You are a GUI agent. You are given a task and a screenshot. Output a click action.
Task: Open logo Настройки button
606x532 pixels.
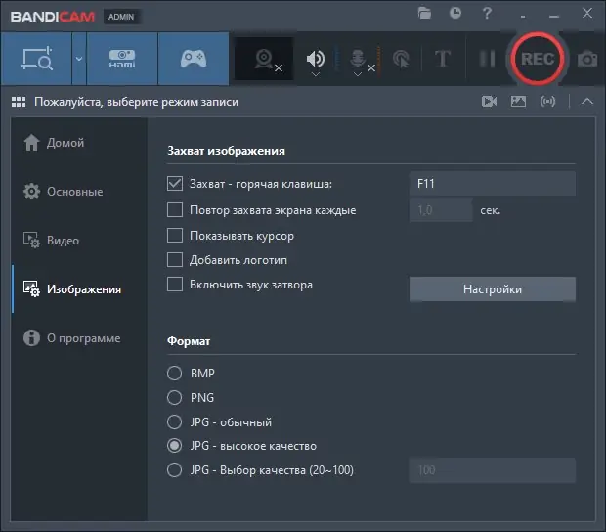click(493, 289)
